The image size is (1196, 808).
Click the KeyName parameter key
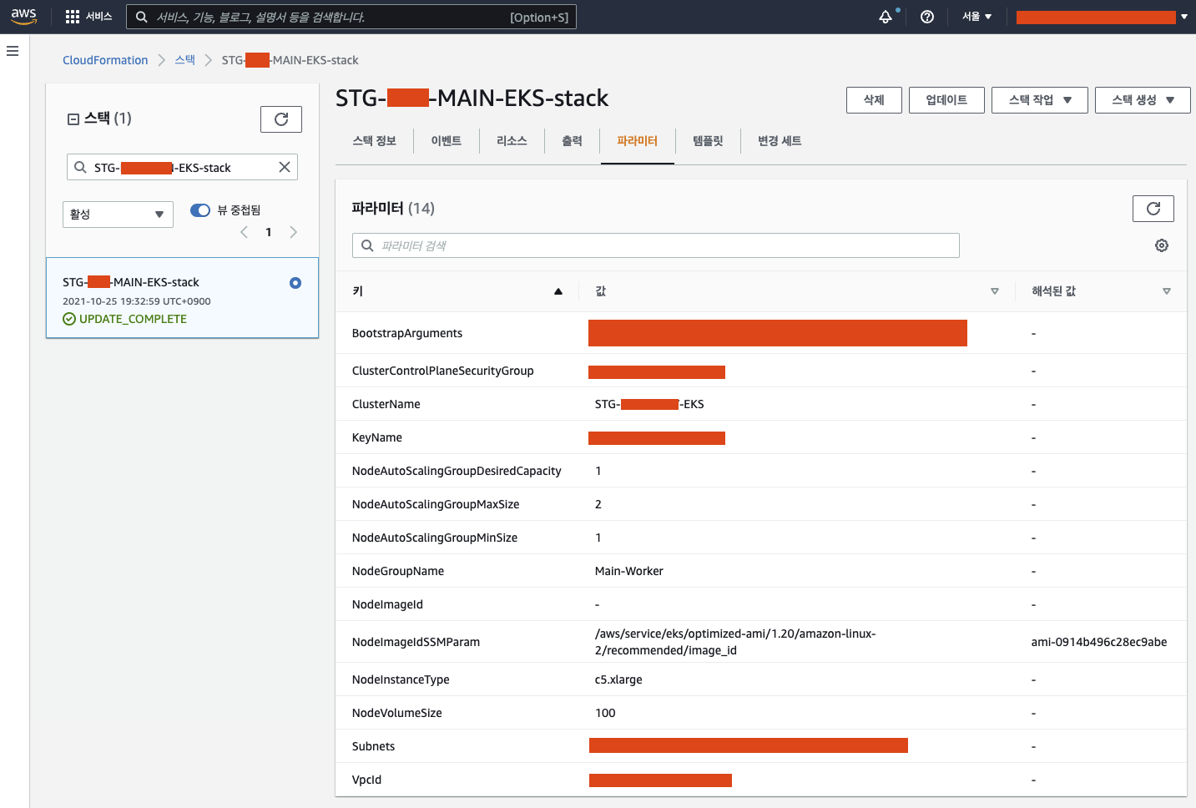pos(377,437)
